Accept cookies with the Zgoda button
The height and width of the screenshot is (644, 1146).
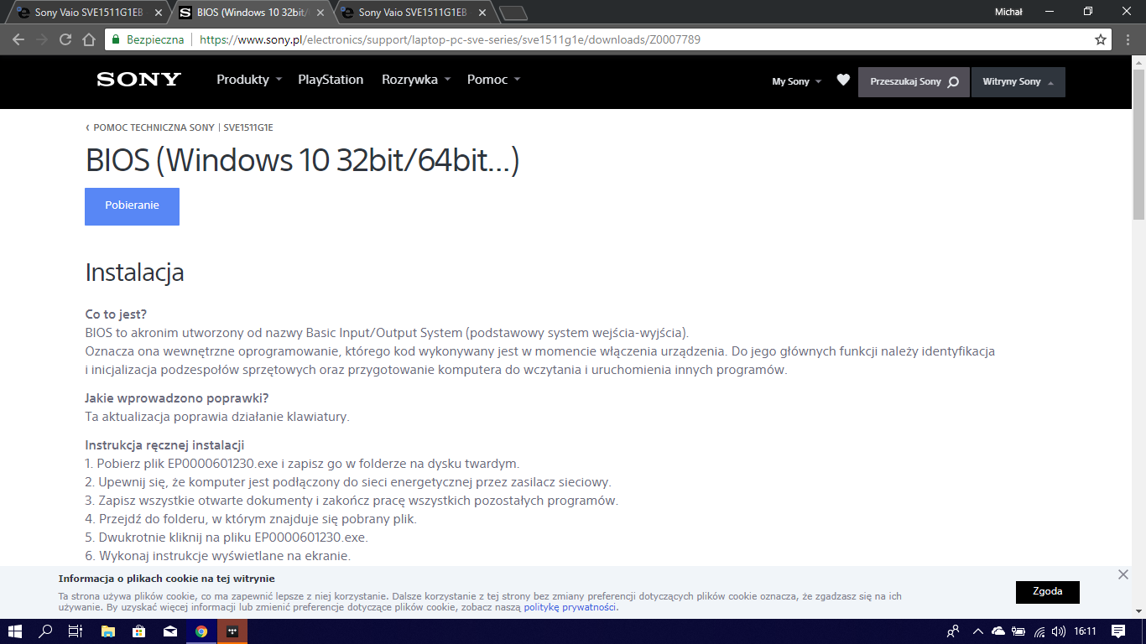(1048, 592)
